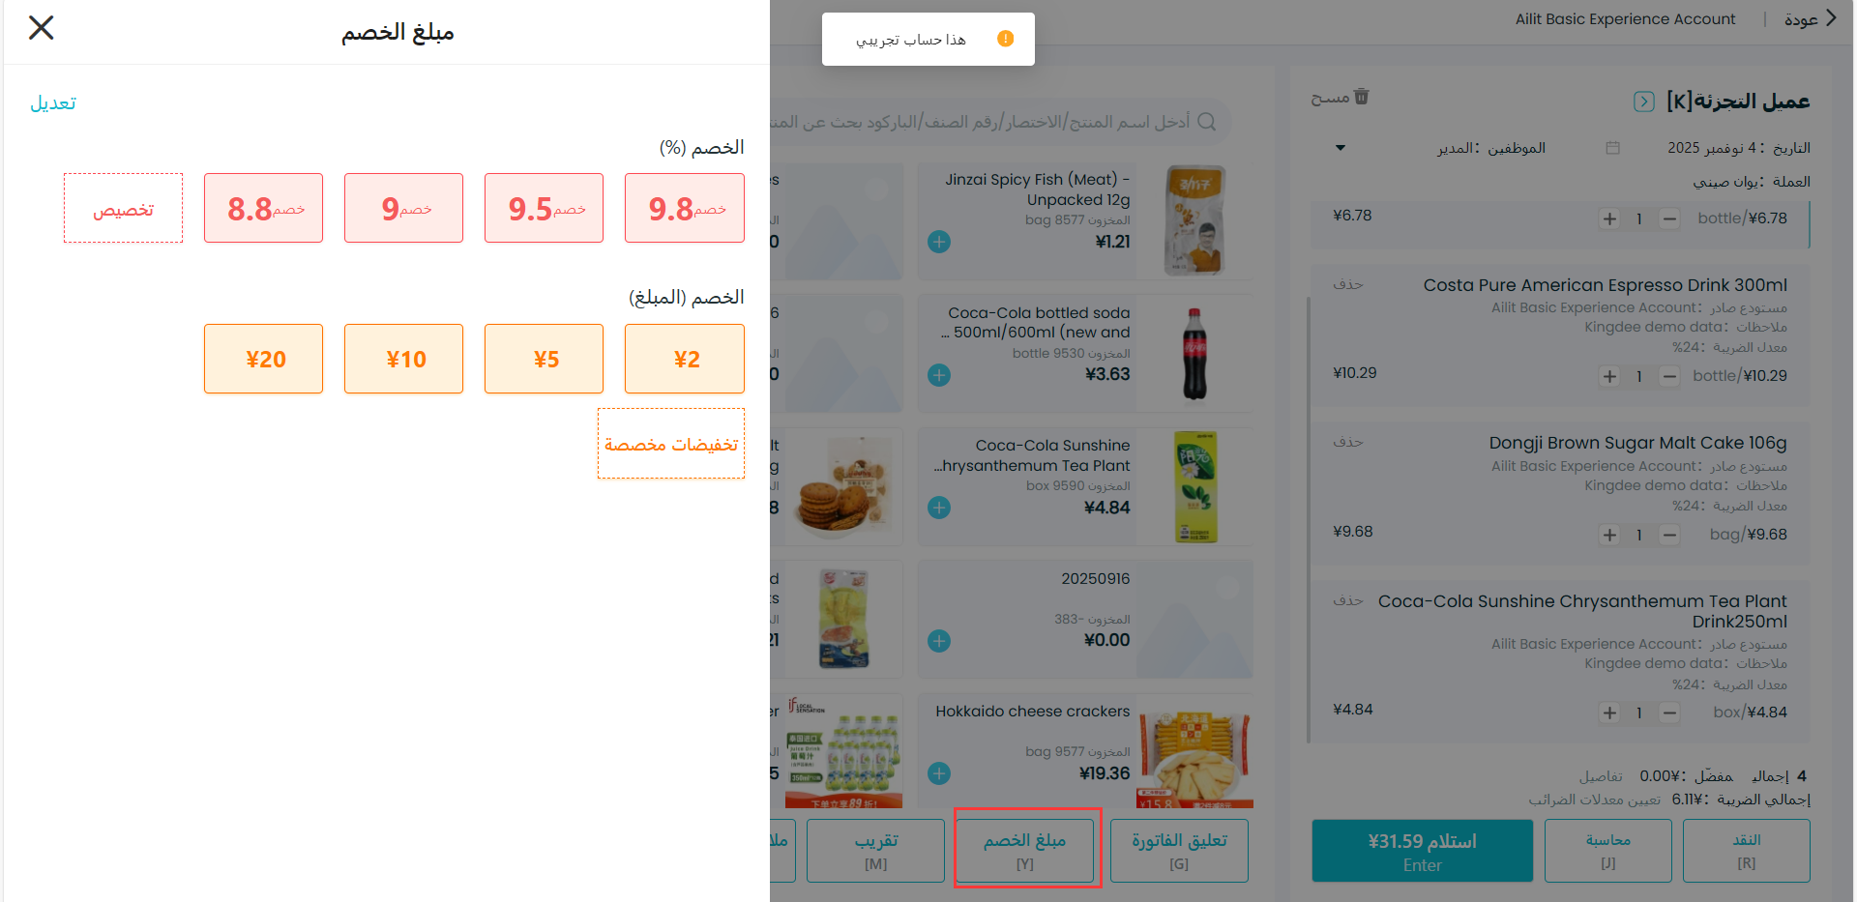The image size is (1857, 902).
Task: Select the 9.8 percent discount option
Action: click(x=685, y=208)
